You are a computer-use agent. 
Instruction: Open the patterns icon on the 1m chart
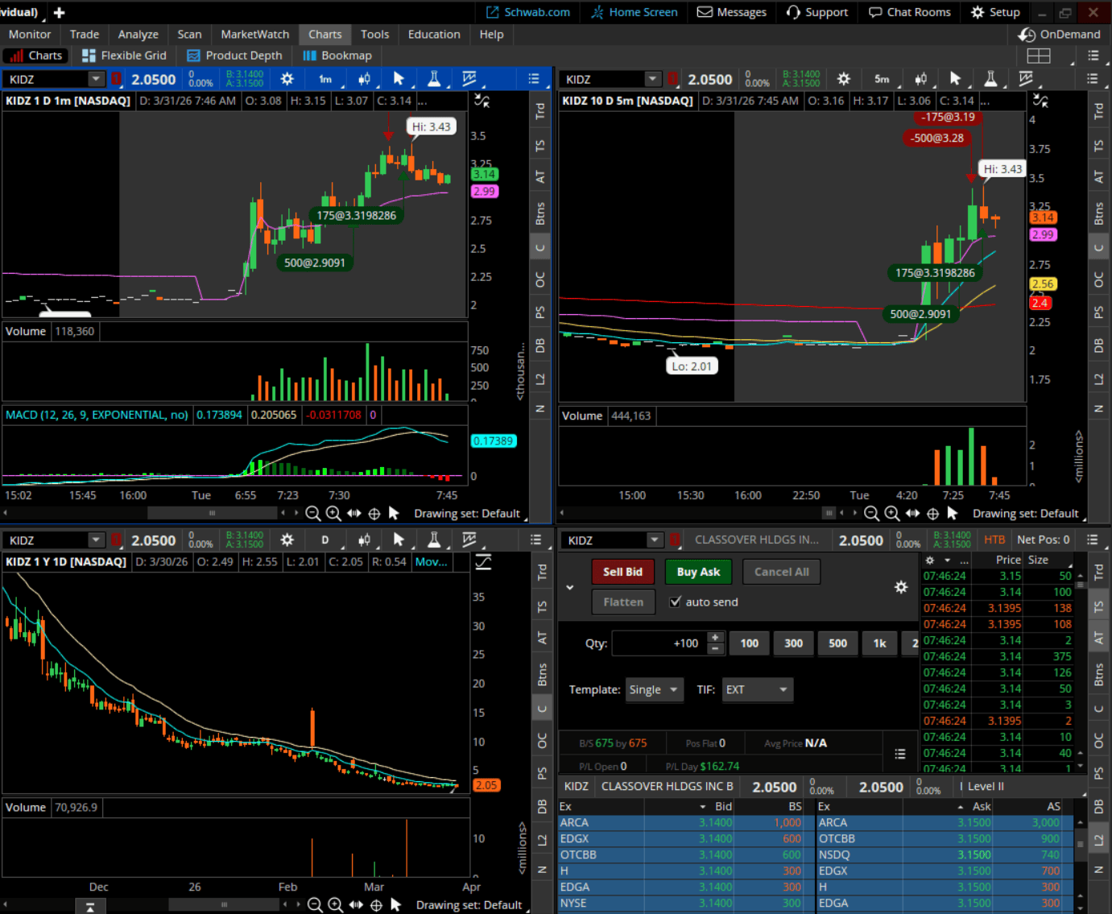pyautogui.click(x=469, y=79)
